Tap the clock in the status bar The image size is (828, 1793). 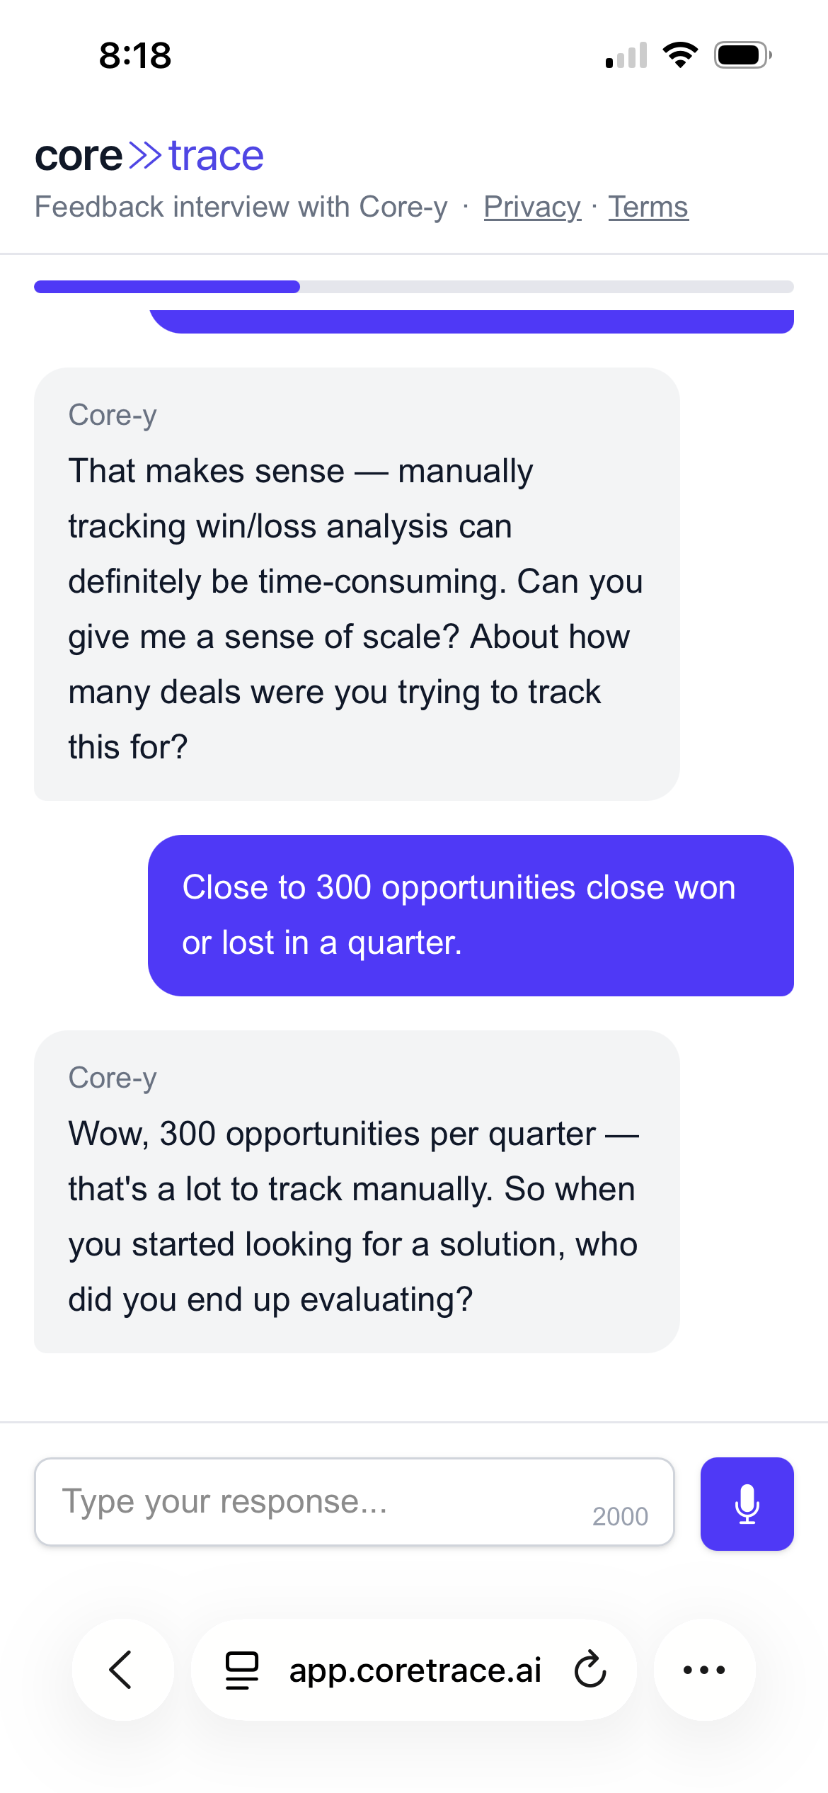(134, 56)
